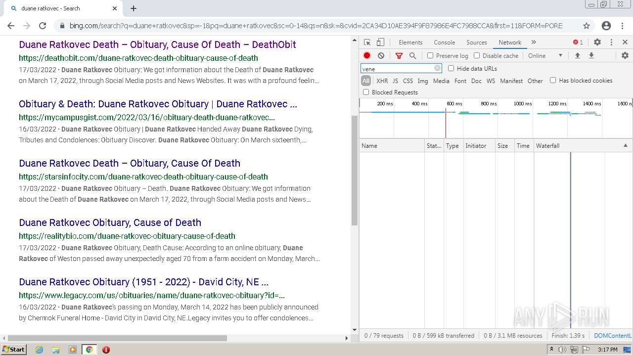The width and height of the screenshot is (633, 356).
Task: Click the volume icon in system tray
Action: (562, 350)
